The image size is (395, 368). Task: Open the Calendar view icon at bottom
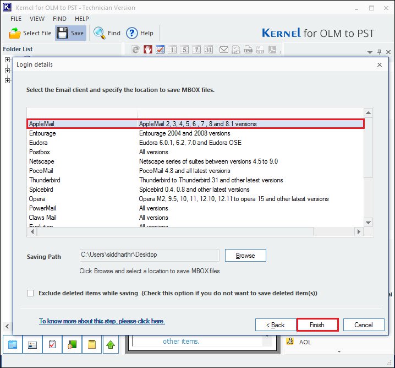click(x=13, y=344)
